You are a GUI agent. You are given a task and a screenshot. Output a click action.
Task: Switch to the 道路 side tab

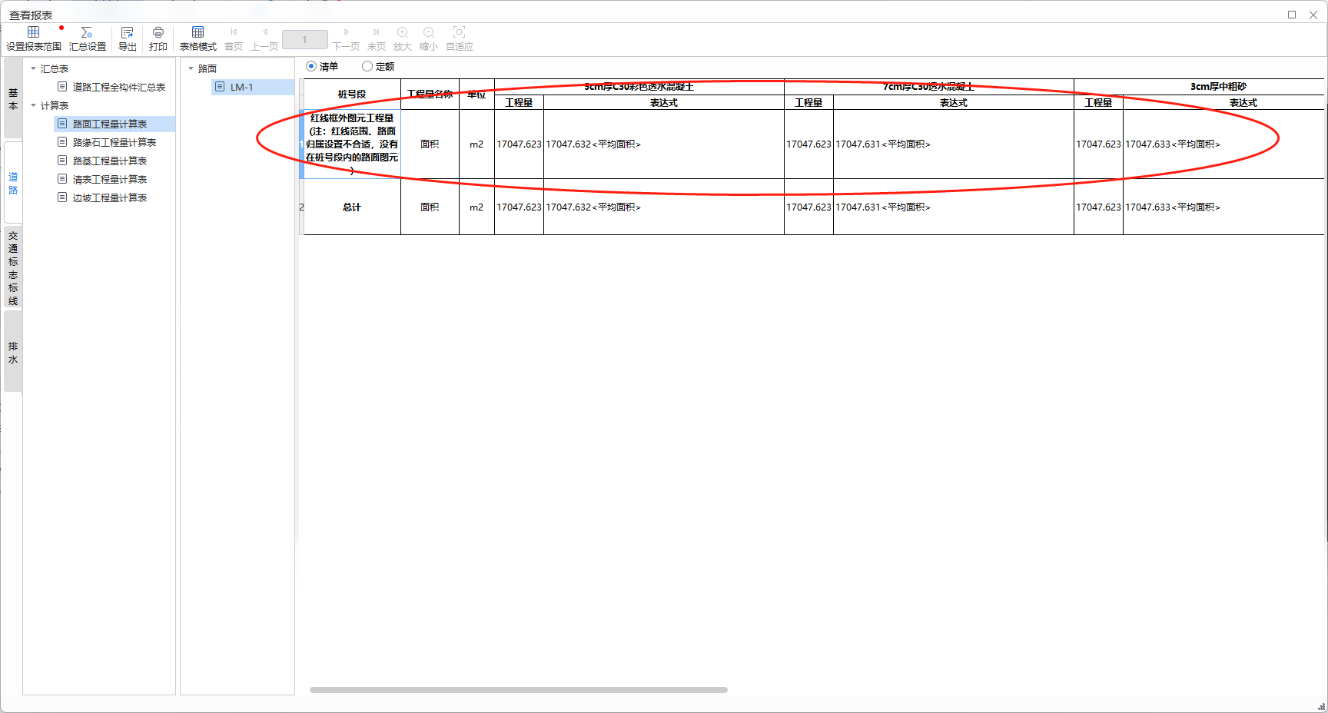[x=13, y=184]
